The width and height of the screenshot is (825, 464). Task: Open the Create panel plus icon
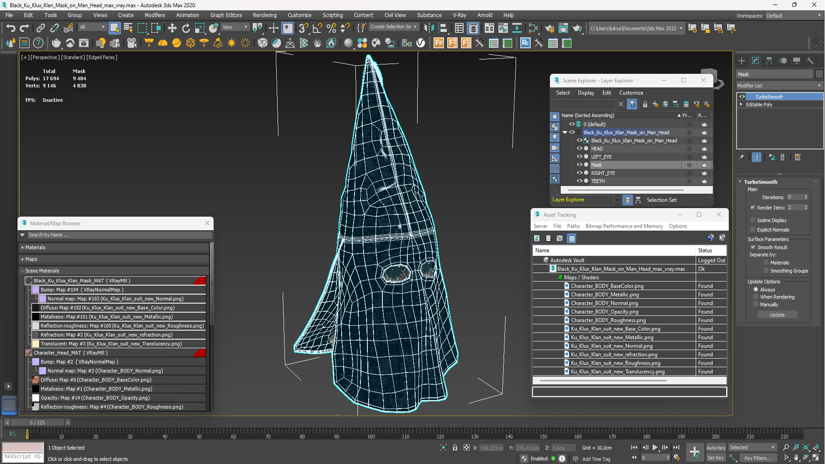[x=742, y=61]
